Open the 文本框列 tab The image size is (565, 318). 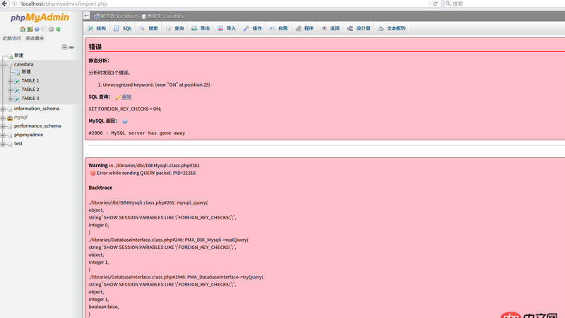click(x=392, y=28)
